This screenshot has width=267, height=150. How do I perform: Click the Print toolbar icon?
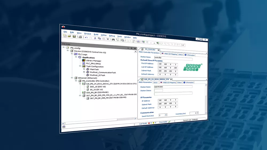tap(80, 37)
